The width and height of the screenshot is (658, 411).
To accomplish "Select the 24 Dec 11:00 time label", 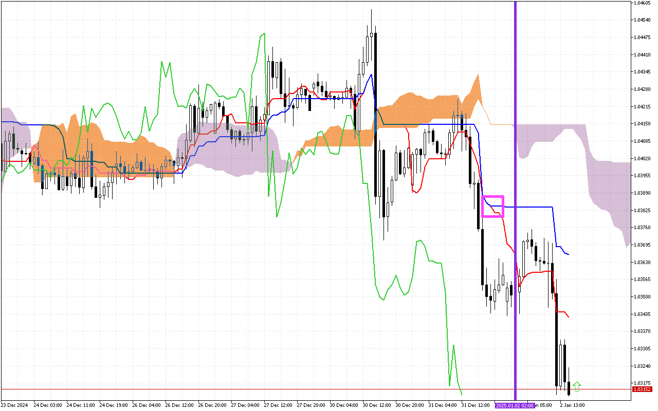I will click(x=81, y=405).
